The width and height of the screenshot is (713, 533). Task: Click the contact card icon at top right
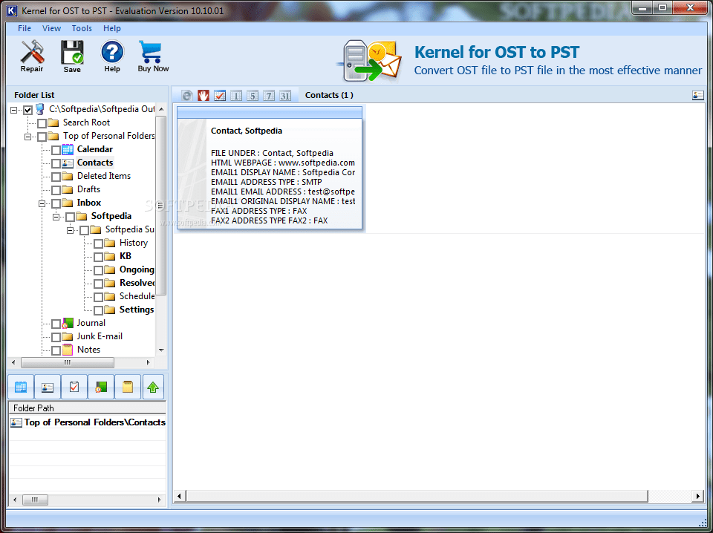pos(697,95)
